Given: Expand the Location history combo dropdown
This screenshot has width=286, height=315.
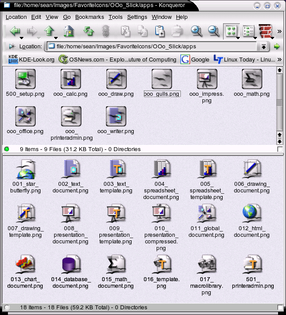Looking at the screenshot, I should pos(264,47).
